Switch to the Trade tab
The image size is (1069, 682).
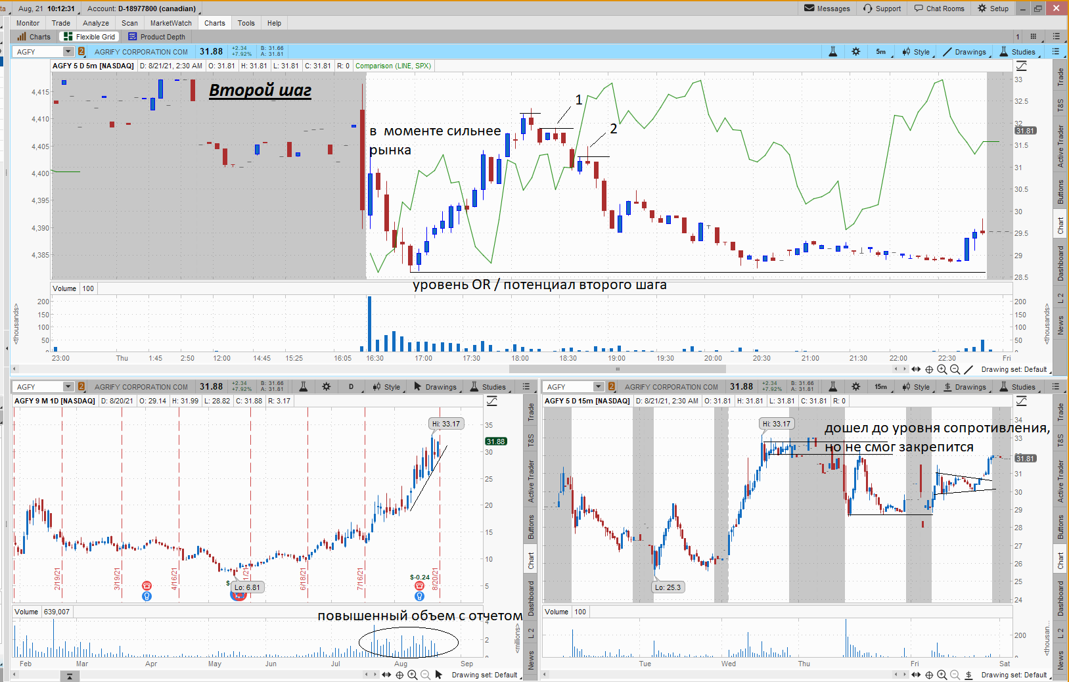point(61,23)
